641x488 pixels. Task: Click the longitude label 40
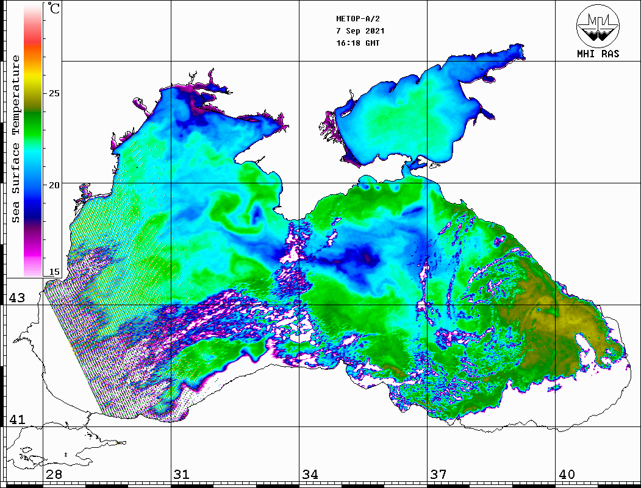[x=567, y=474]
